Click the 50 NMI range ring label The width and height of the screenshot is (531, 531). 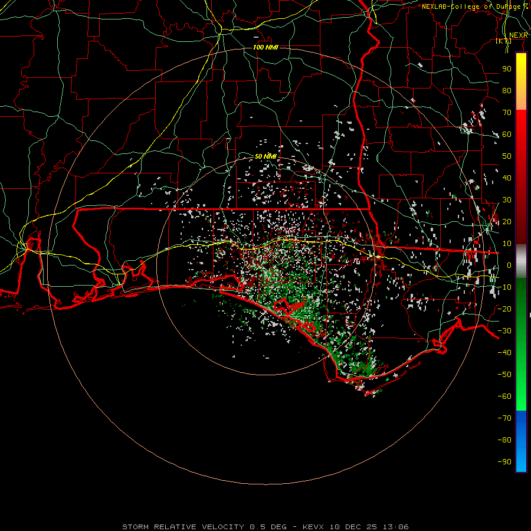[x=265, y=156]
